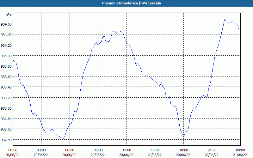Click the 934,60 y-axis label
The height and width of the screenshot is (158, 253).
click(6, 24)
